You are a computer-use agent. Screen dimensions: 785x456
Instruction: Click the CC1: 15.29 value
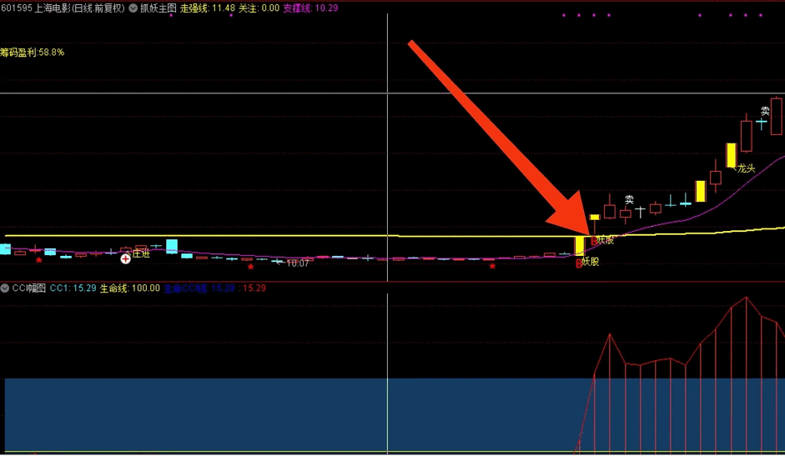click(x=73, y=288)
